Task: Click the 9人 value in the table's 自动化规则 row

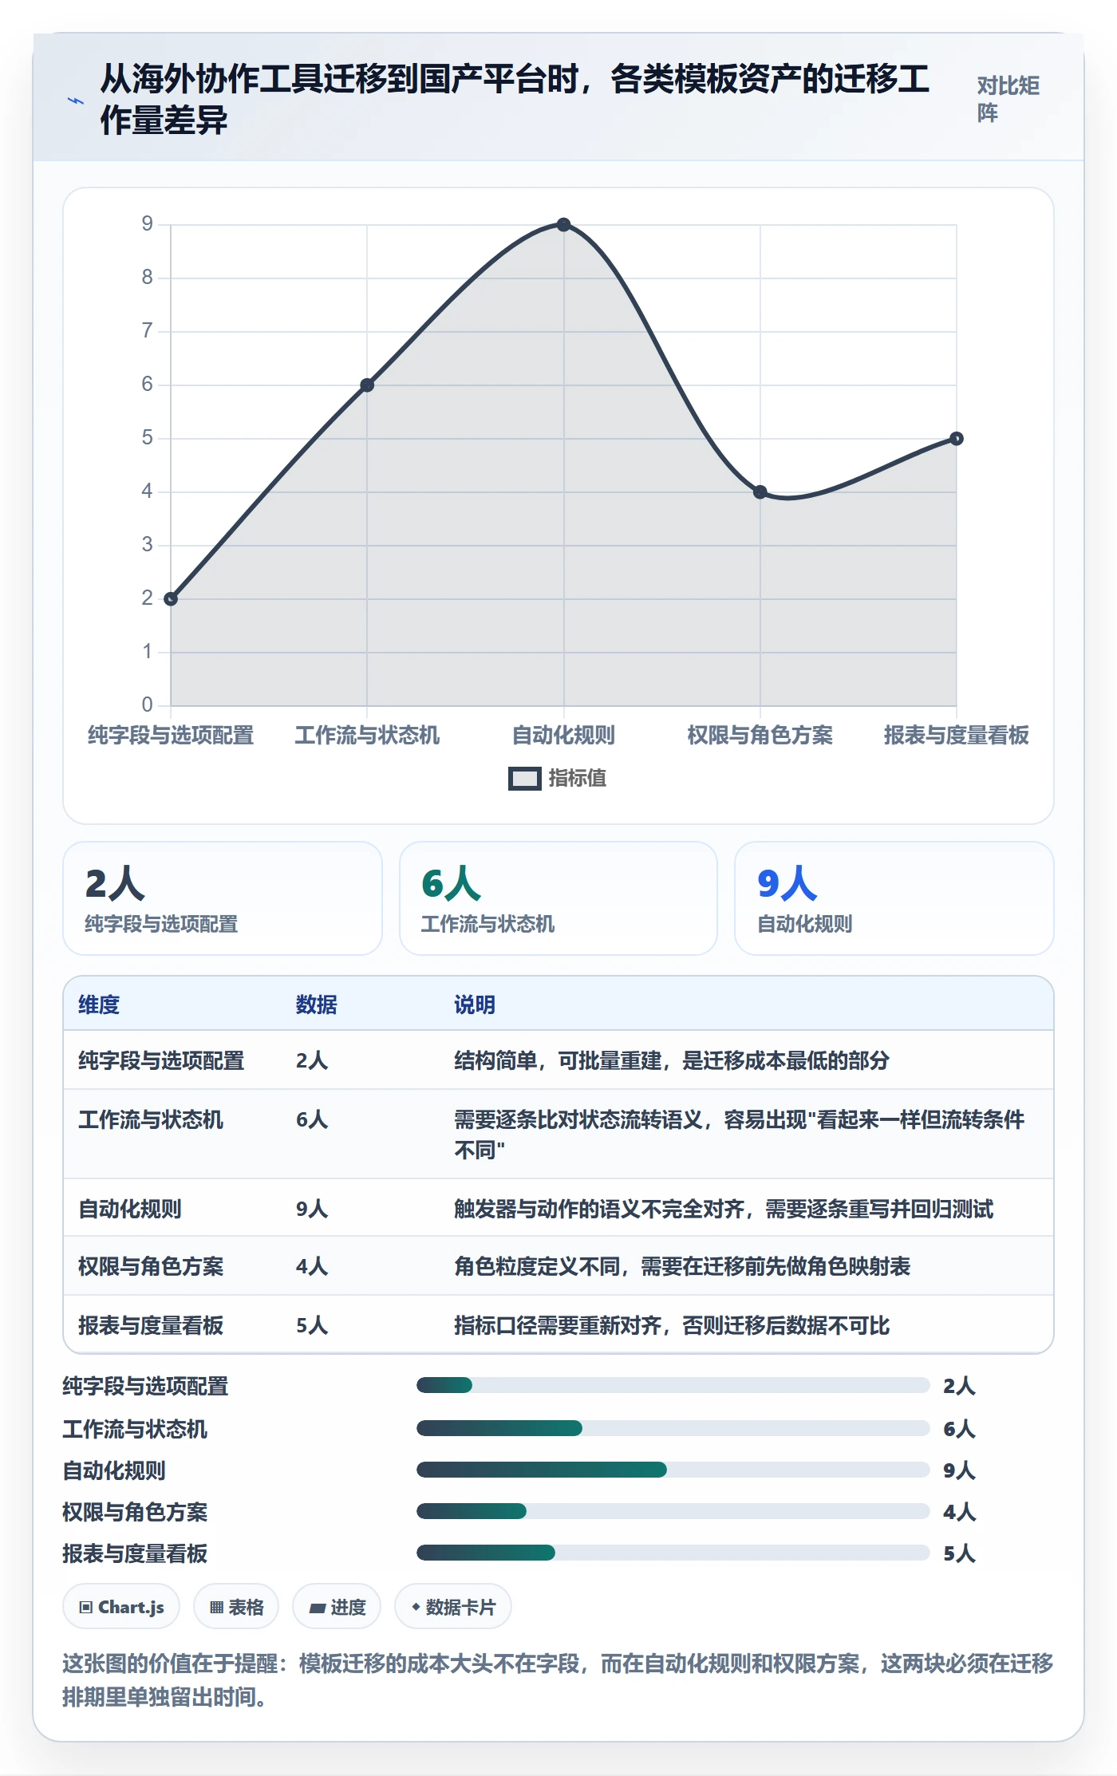Action: pos(312,1209)
